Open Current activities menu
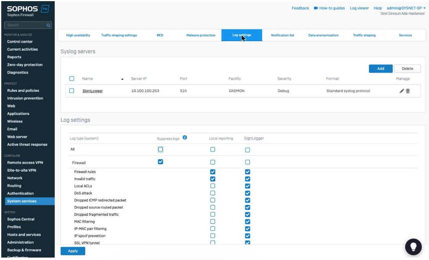The width and height of the screenshot is (429, 260). point(22,49)
